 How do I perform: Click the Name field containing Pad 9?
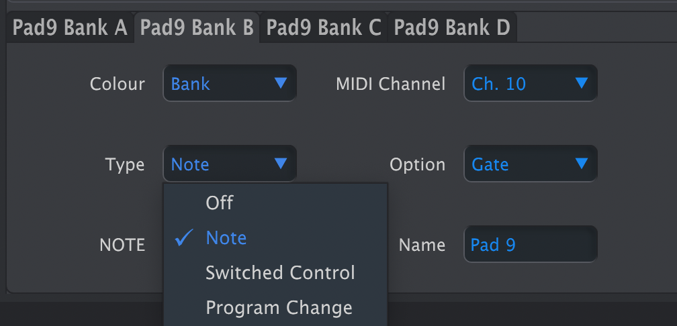click(531, 244)
